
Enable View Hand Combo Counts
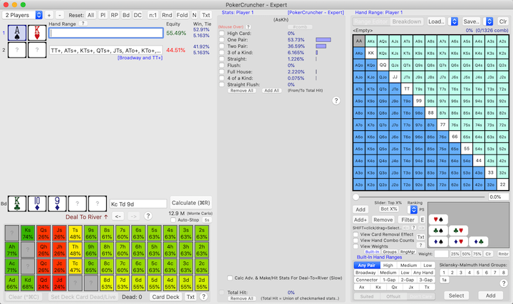[x=356, y=240]
